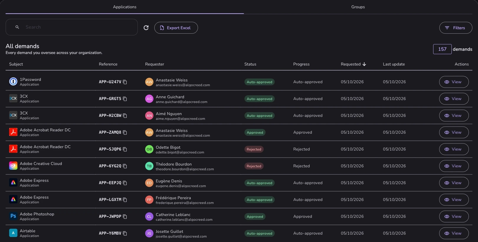Switch to the Applications tab
The height and width of the screenshot is (242, 478).
click(125, 7)
